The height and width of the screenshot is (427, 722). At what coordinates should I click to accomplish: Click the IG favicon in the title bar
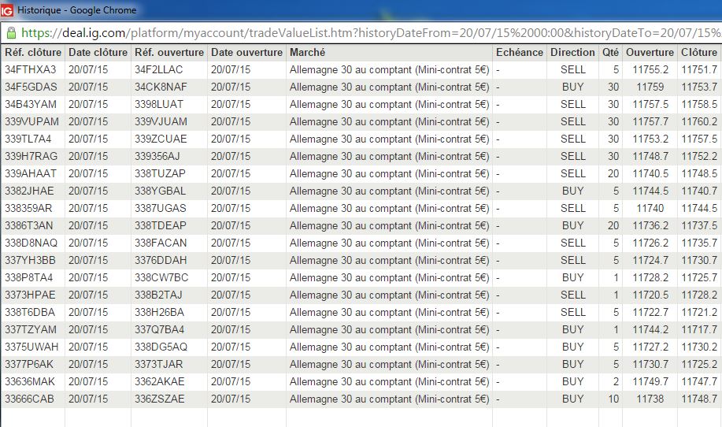pos(7,10)
